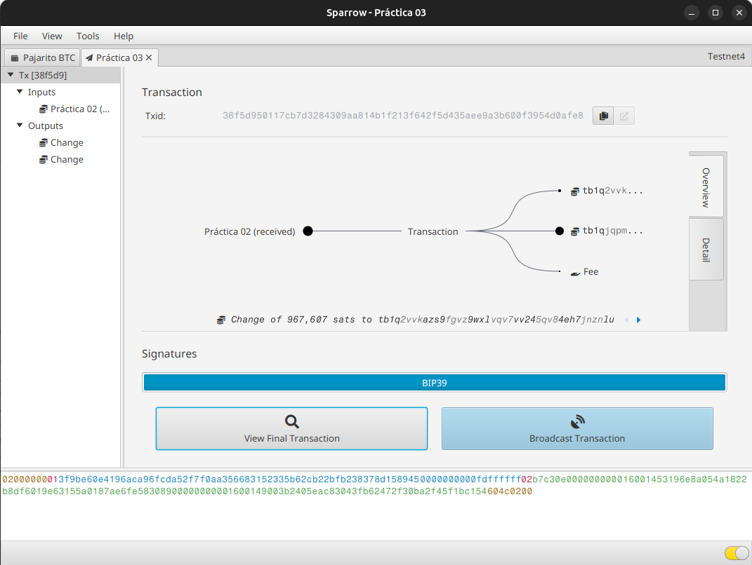Click the Signatures heading

(169, 354)
